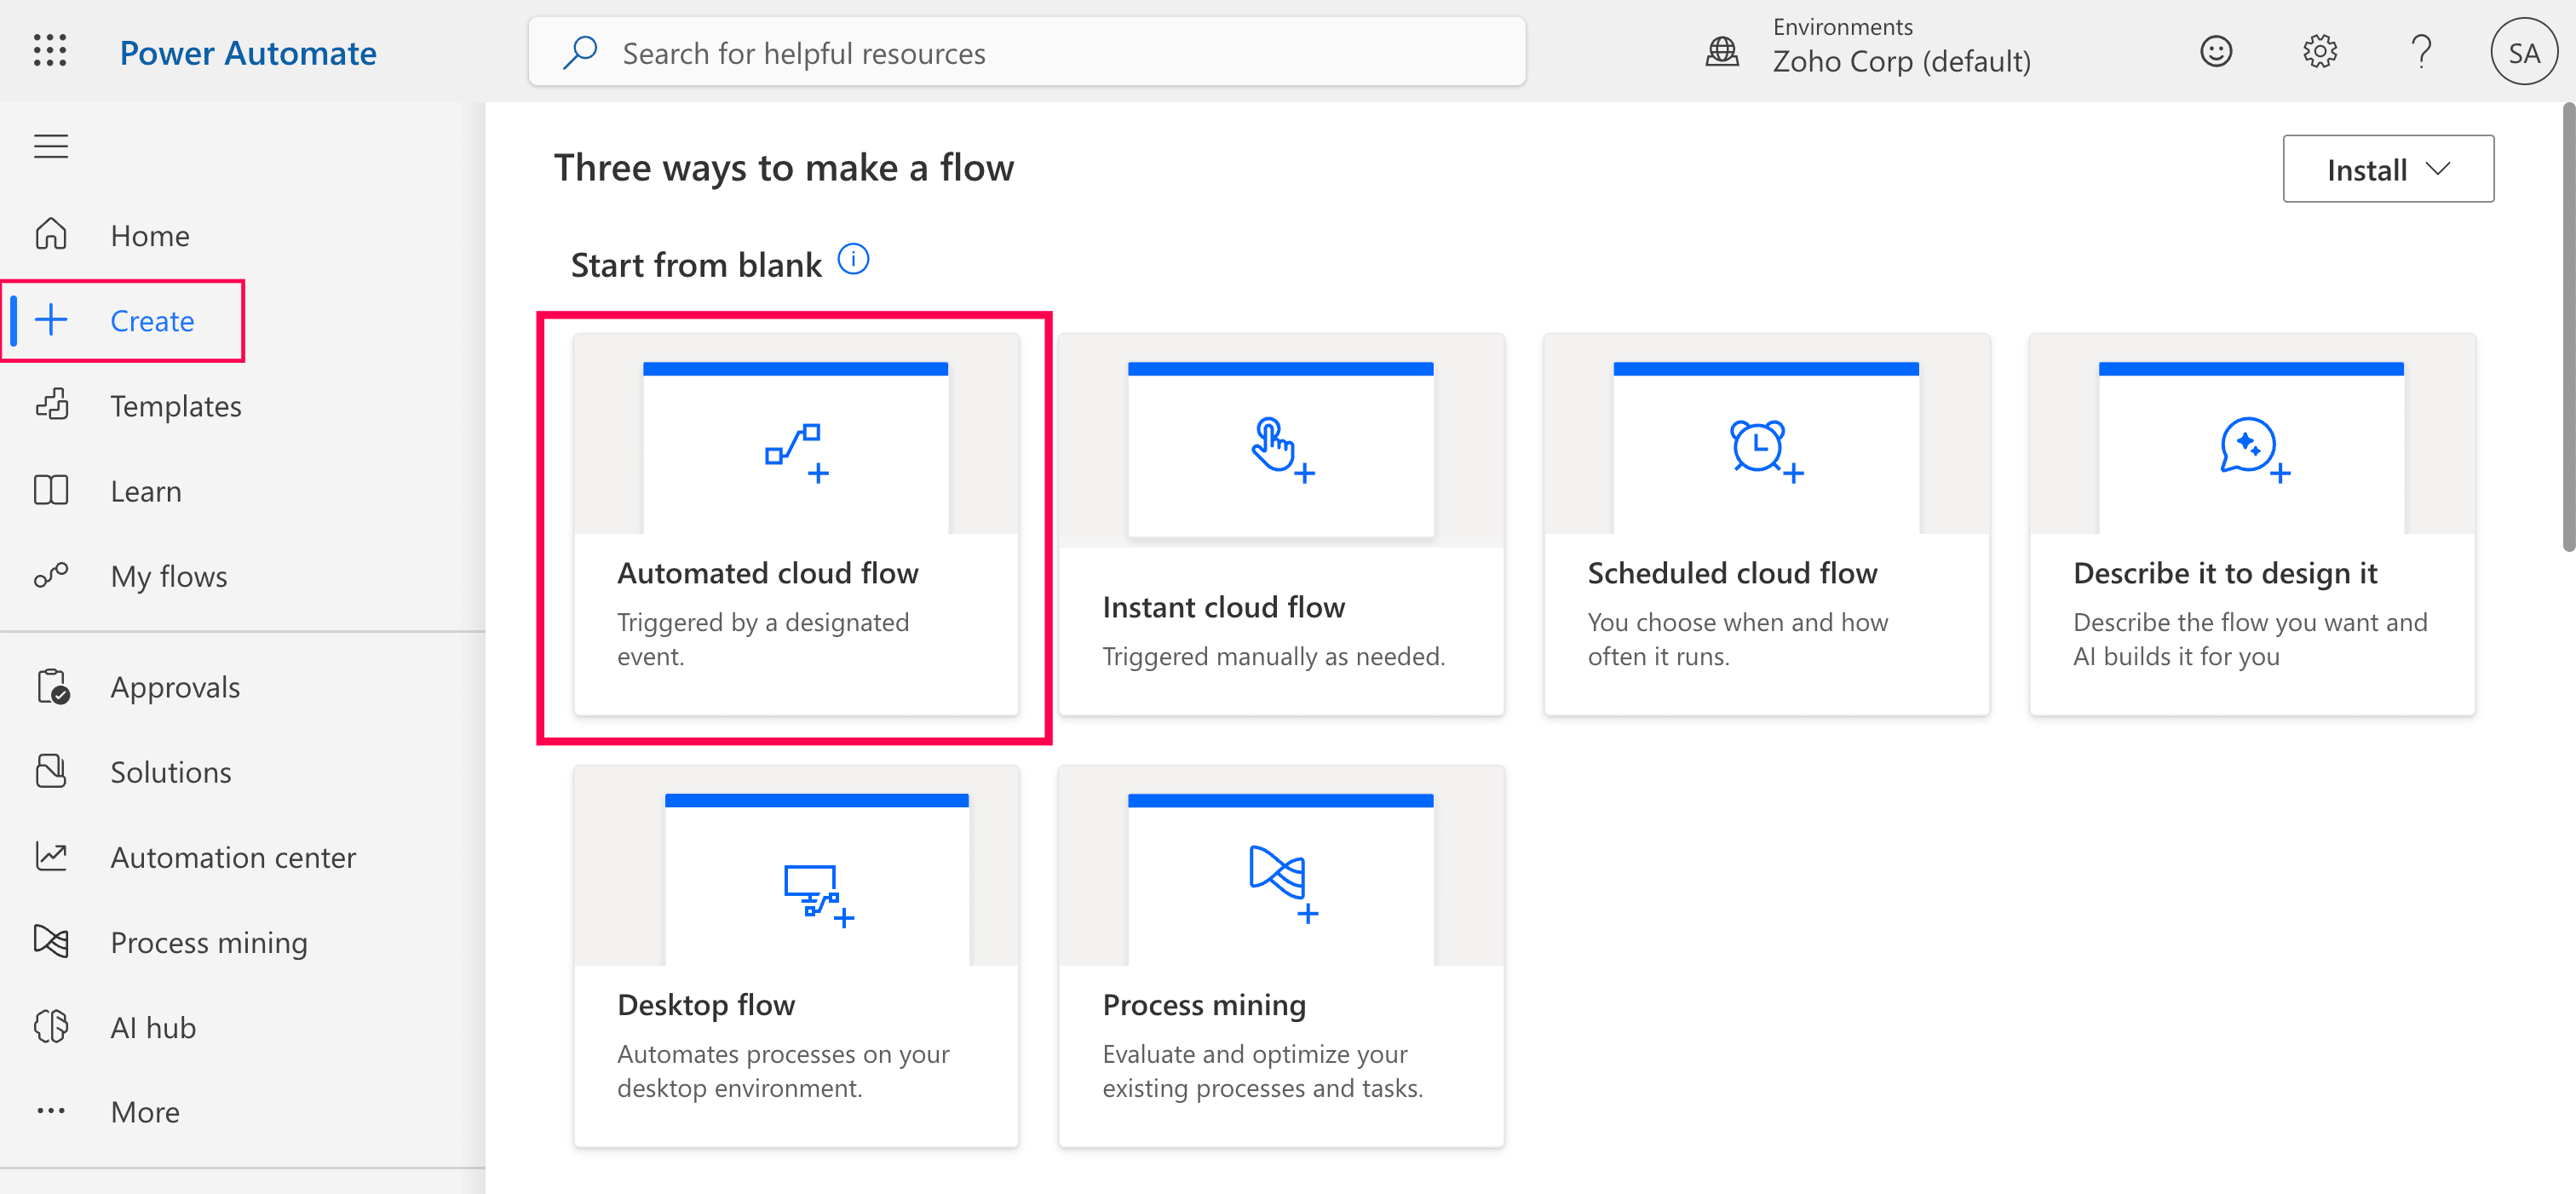Expand the More sidebar item
2576x1194 pixels.
[144, 1111]
